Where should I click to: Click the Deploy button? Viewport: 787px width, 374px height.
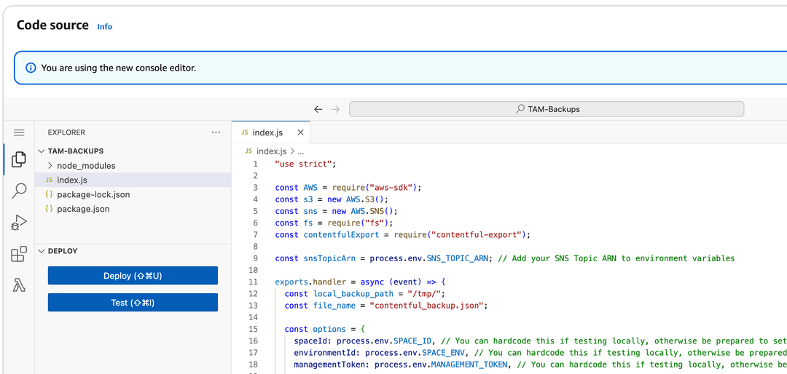(133, 276)
